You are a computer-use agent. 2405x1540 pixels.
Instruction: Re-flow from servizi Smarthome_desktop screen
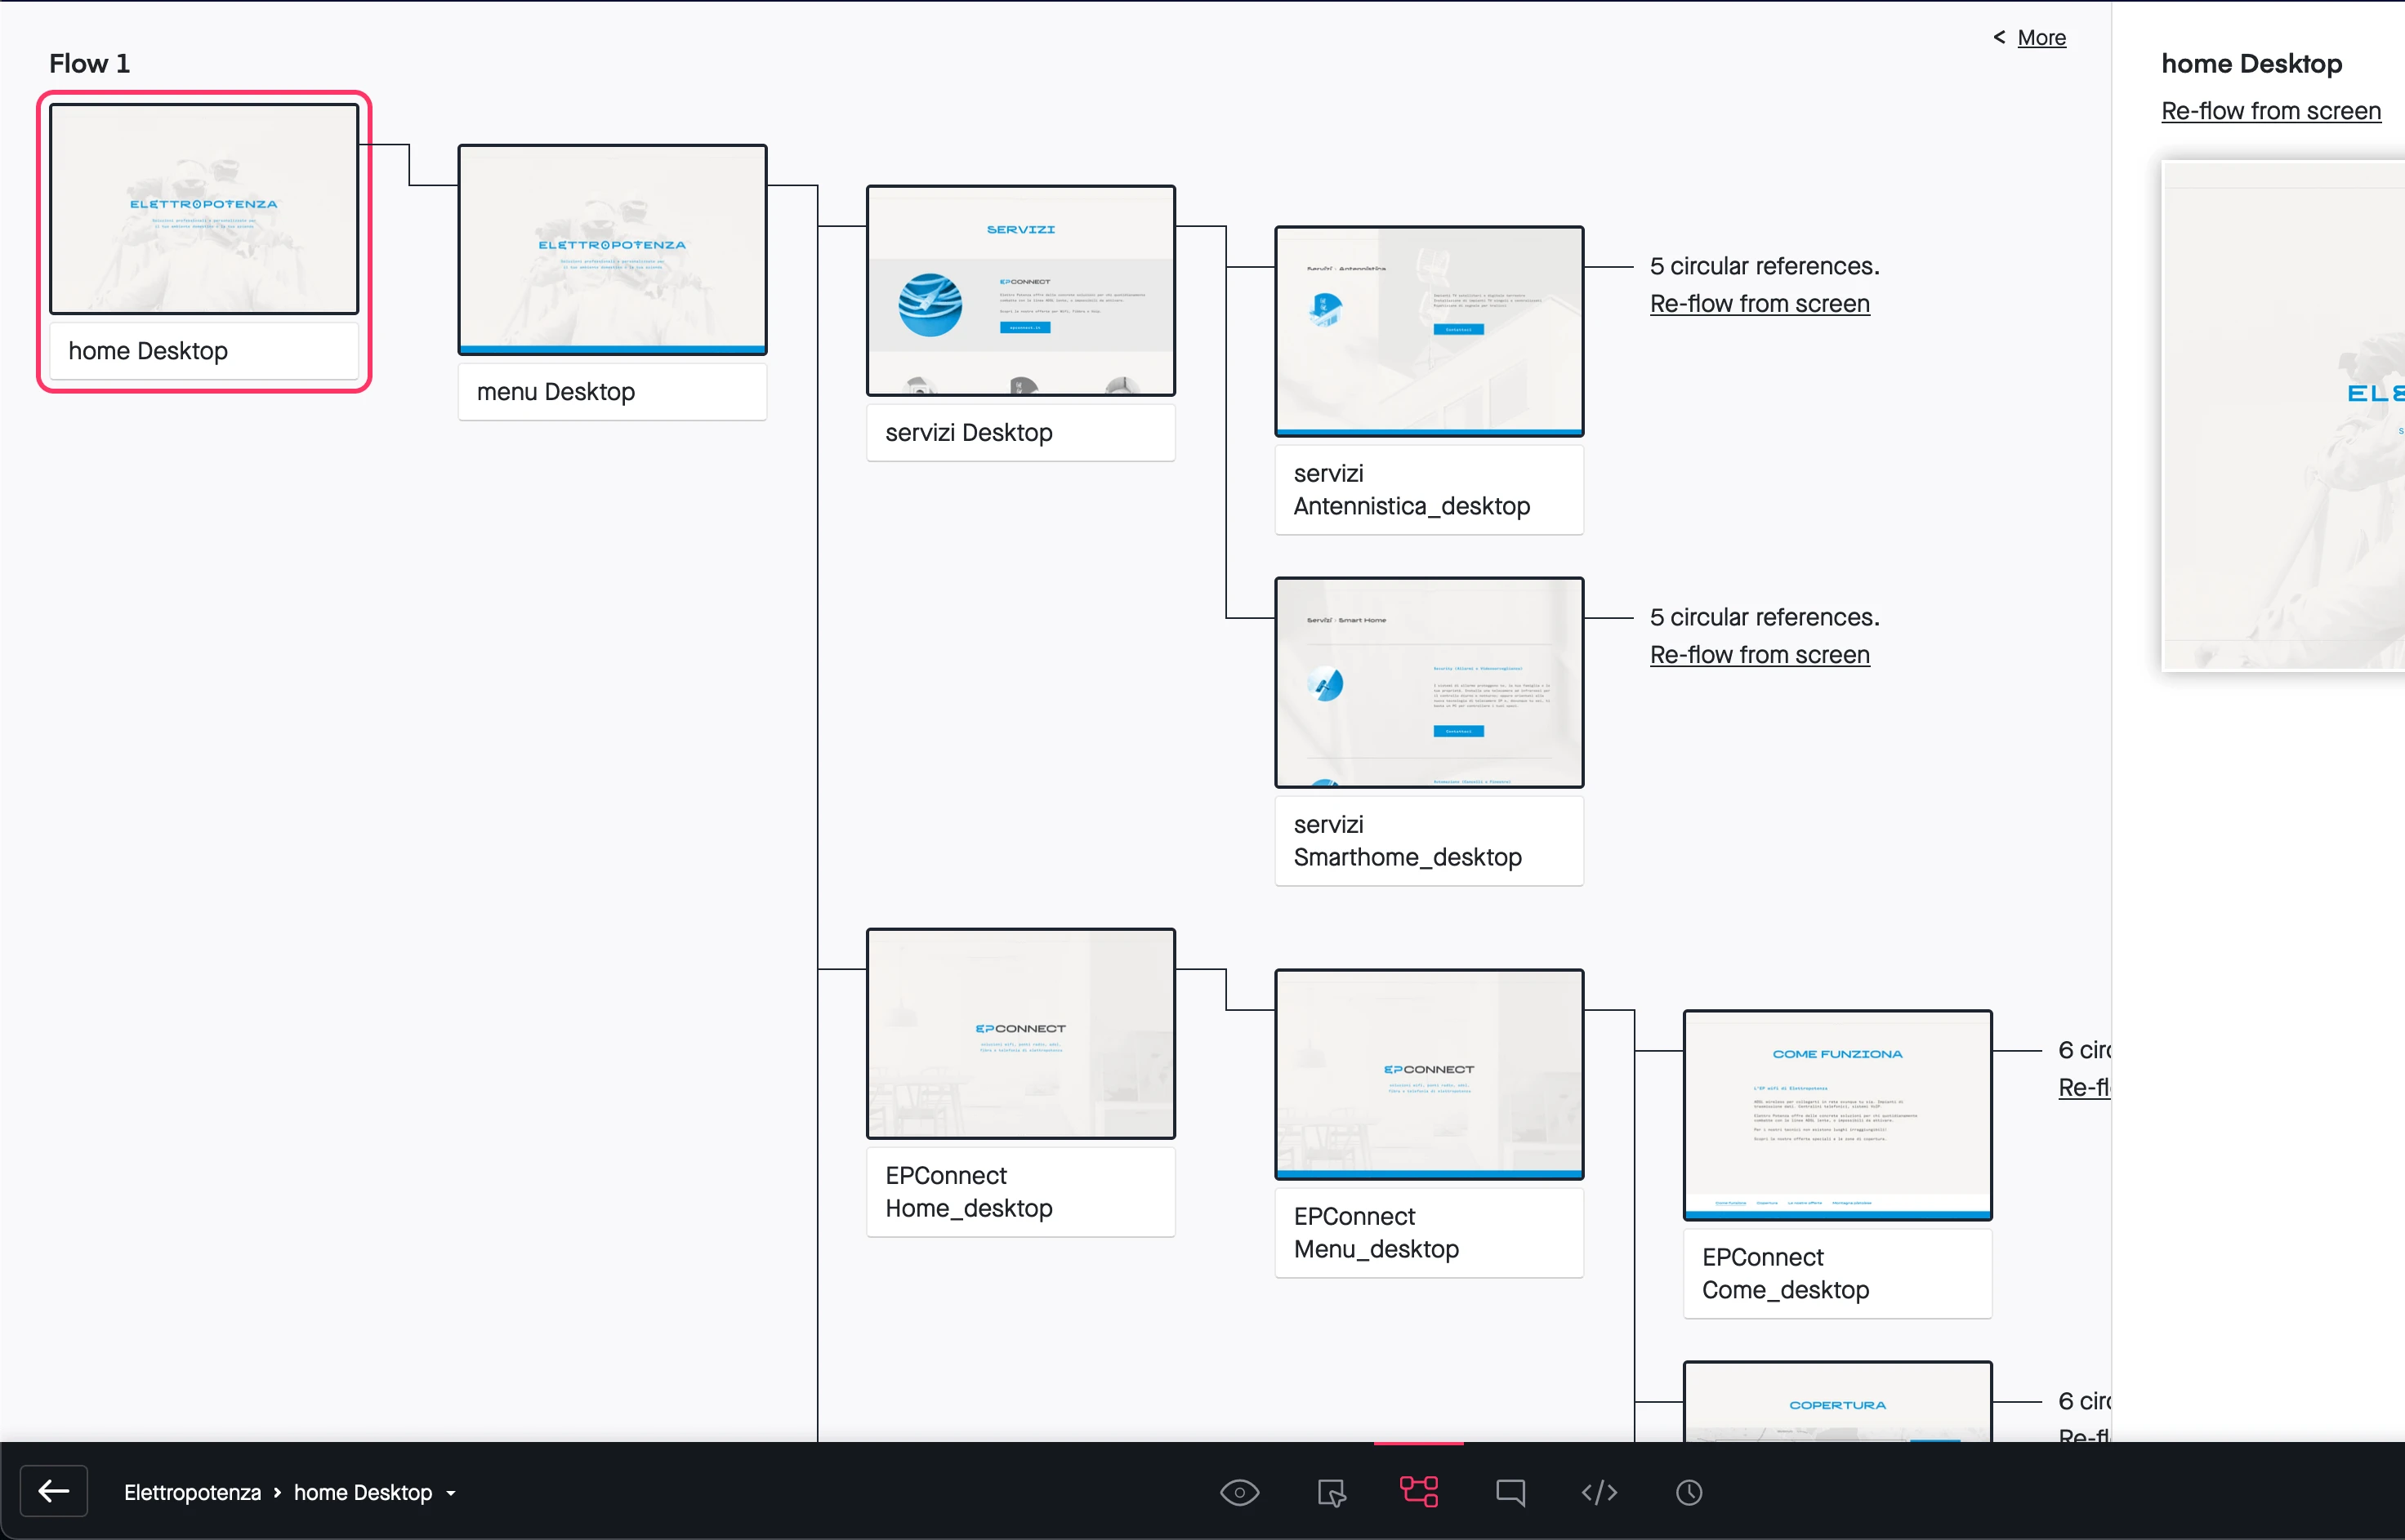click(1759, 654)
